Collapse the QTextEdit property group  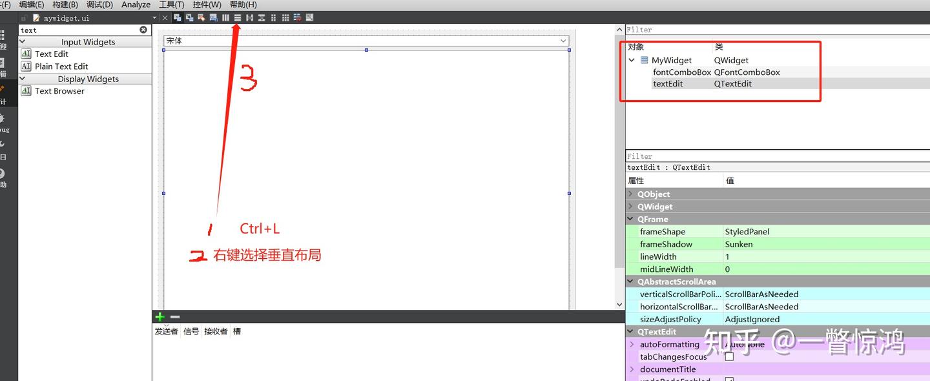click(631, 331)
